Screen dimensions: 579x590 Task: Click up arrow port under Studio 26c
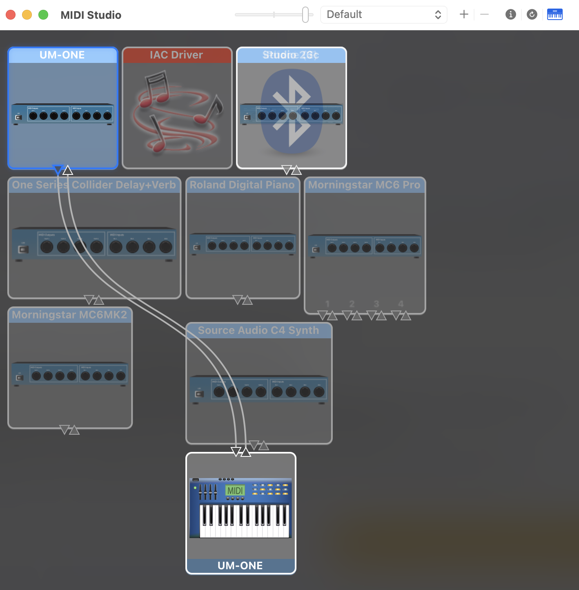click(296, 170)
